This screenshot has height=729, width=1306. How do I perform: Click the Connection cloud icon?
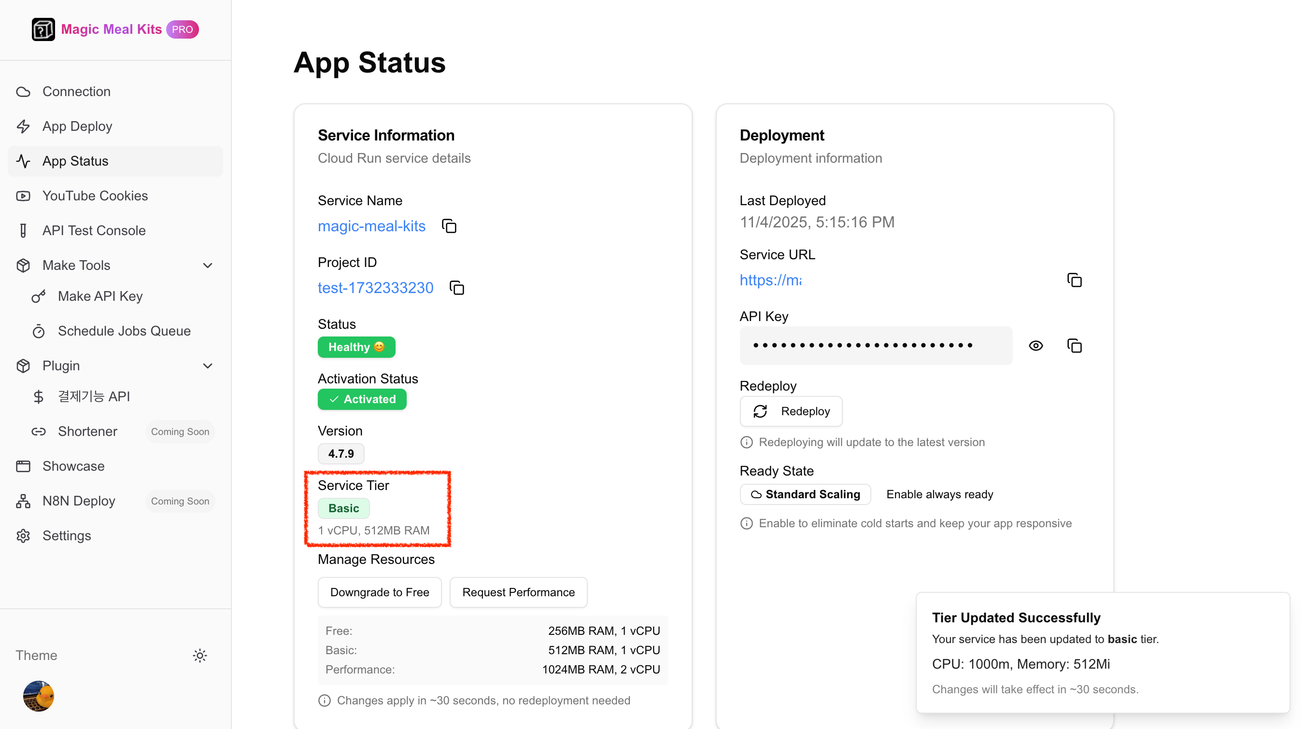coord(23,92)
